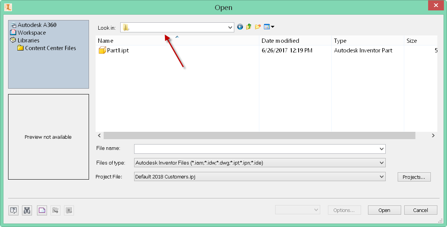Viewport: 447px width, 227px height.
Task: Expand the Project File selection dropdown
Action: click(x=381, y=177)
